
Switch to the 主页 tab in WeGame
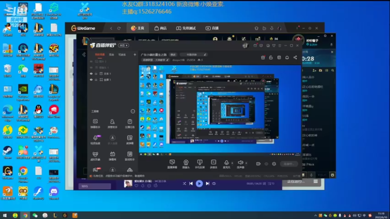[x=137, y=28]
